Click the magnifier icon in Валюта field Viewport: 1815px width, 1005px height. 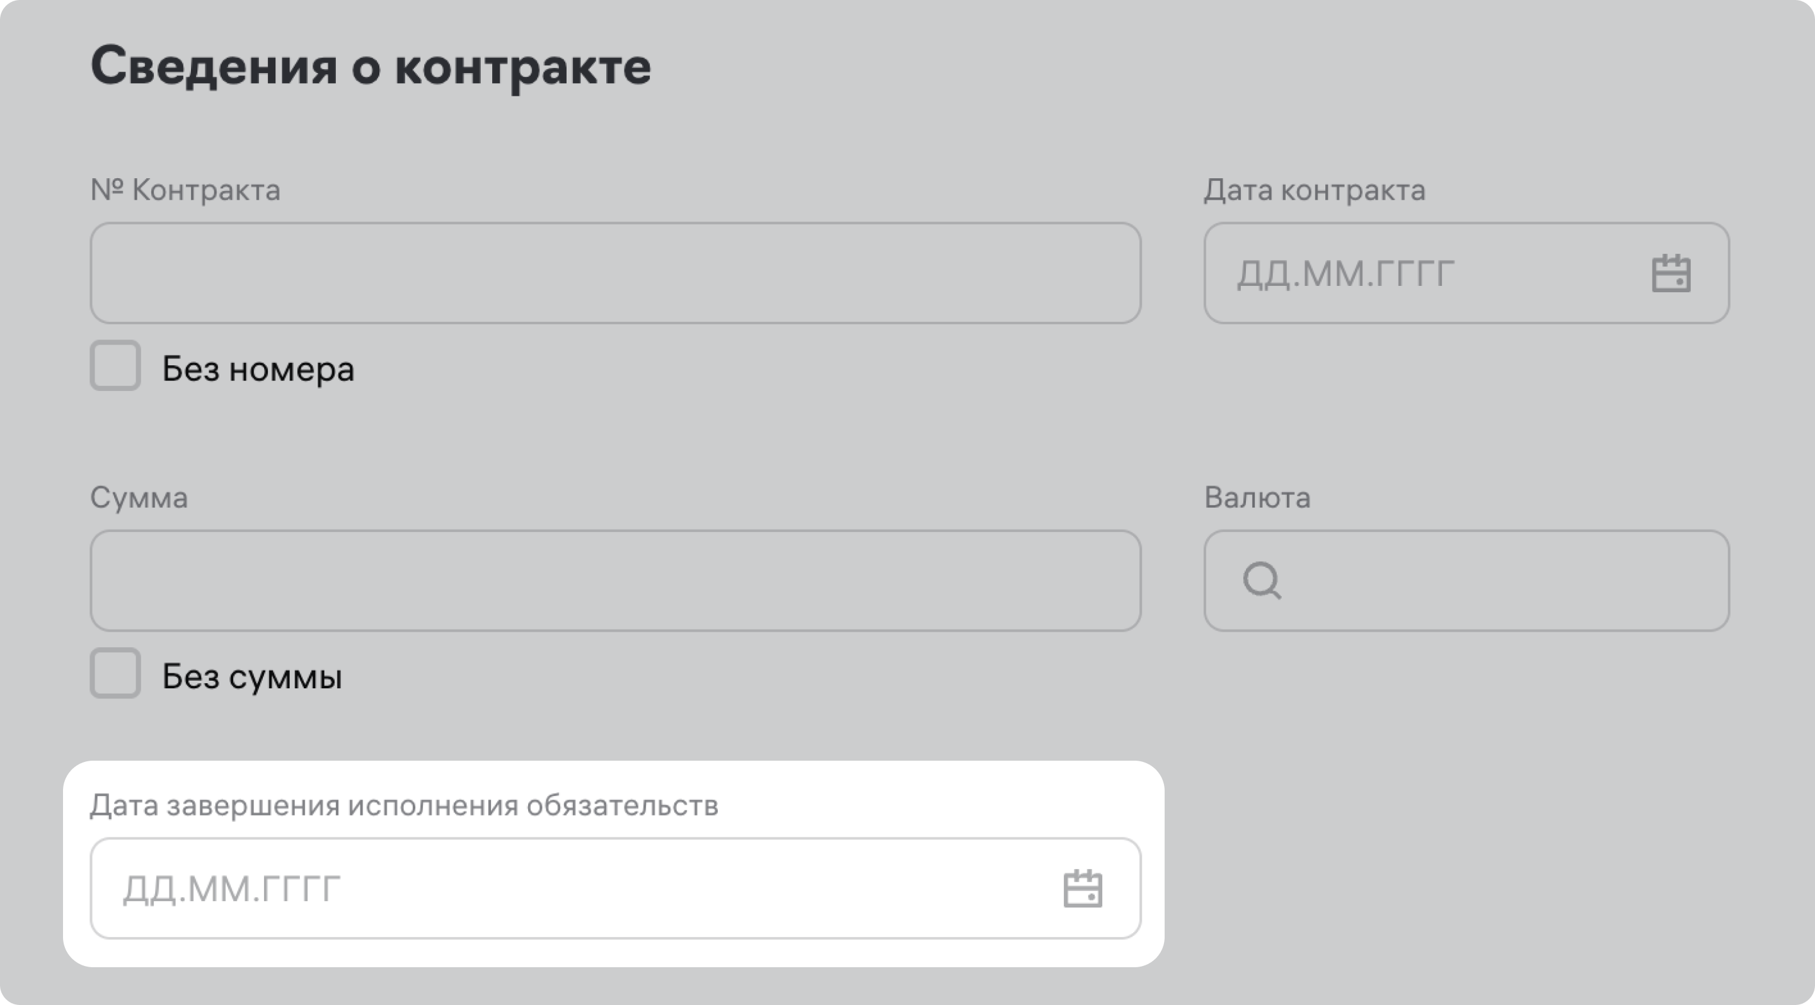coord(1261,581)
